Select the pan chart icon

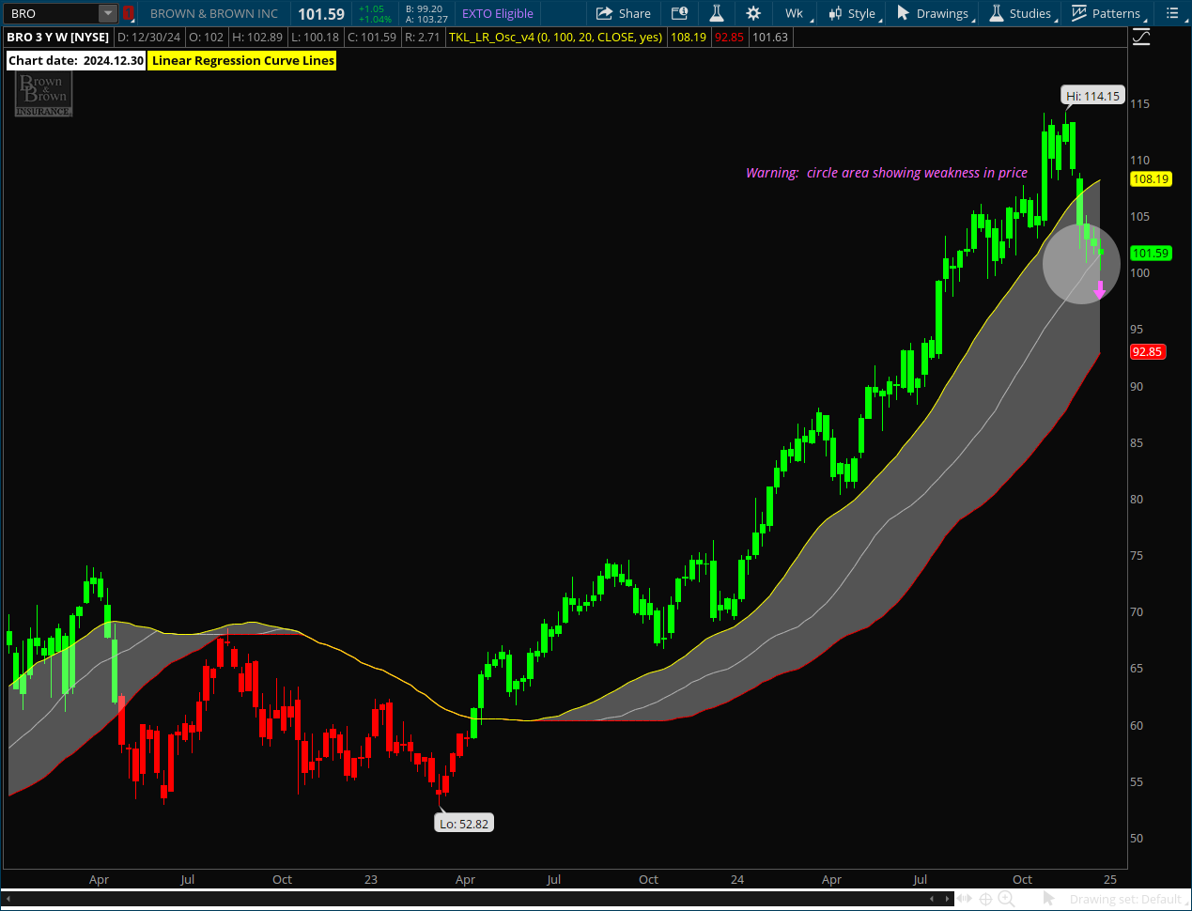[x=965, y=899]
